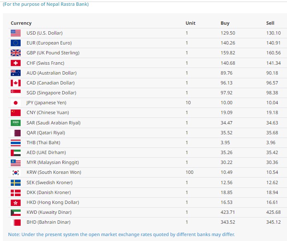Click the Japanese flag icon
This screenshot has width=287, height=241.
click(x=16, y=103)
